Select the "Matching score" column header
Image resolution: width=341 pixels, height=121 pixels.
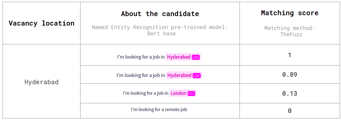pos(289,13)
